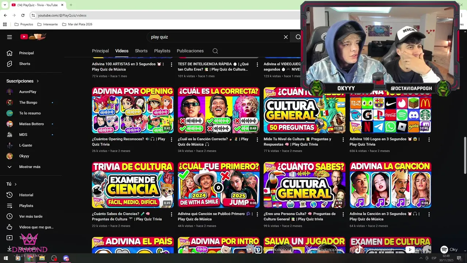Image resolution: width=467 pixels, height=263 pixels.
Task: Open options for Adivina qué Canción se Publicó Primero
Action: coord(257,214)
